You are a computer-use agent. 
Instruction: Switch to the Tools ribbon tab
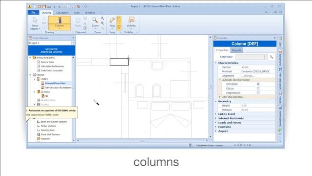click(77, 13)
